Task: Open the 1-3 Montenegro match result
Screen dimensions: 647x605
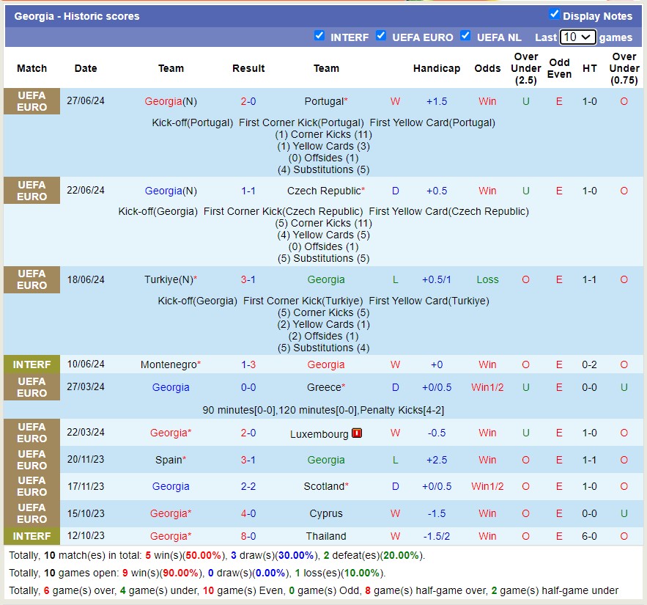Action: coord(248,364)
